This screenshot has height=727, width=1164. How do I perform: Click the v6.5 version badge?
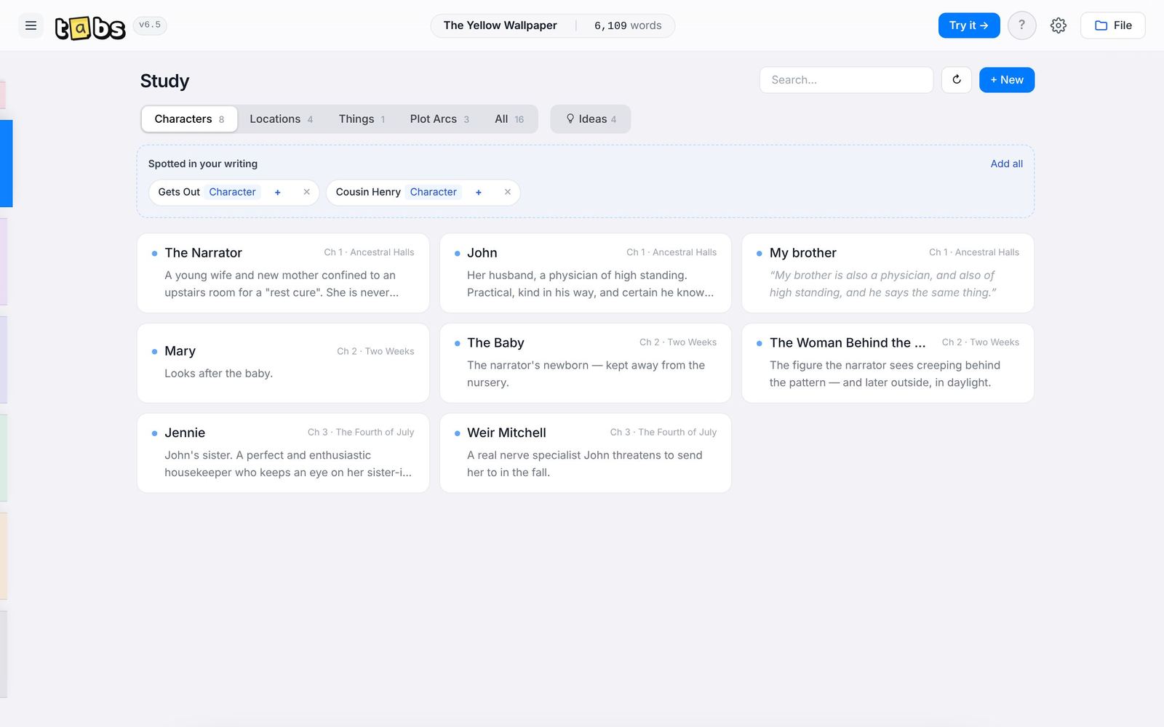(150, 25)
